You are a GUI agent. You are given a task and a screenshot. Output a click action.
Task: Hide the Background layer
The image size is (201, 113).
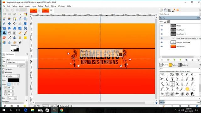(x=162, y=46)
